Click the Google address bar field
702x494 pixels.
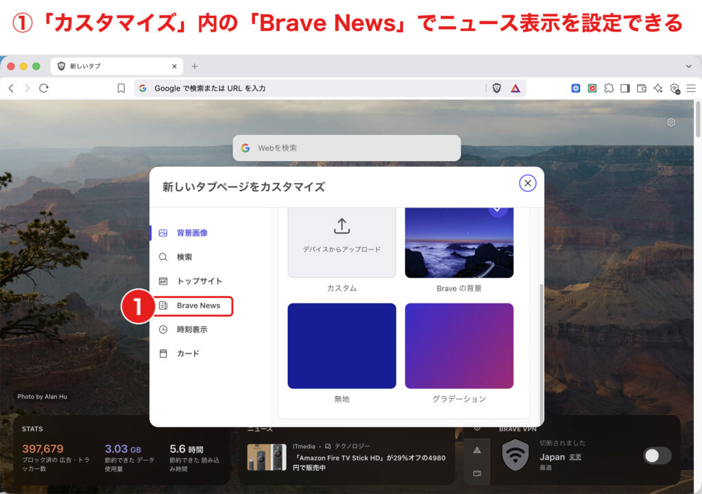tap(310, 88)
